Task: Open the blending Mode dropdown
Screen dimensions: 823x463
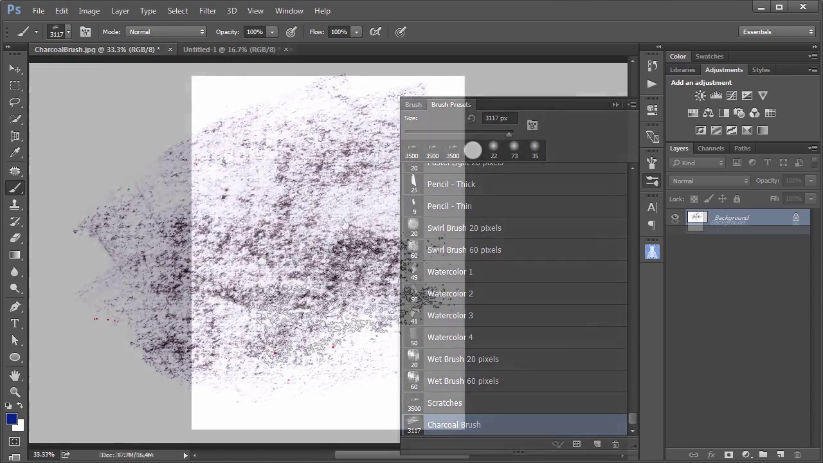Action: pyautogui.click(x=166, y=32)
